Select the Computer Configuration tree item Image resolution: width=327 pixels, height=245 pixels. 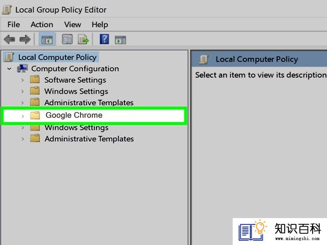coord(75,69)
